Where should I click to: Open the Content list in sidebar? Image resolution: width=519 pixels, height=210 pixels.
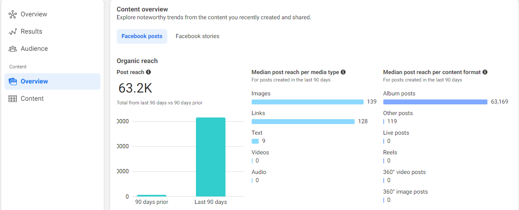point(32,99)
